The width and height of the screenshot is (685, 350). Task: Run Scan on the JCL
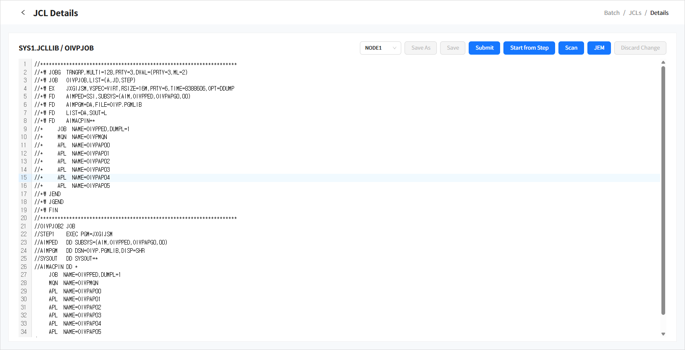click(571, 48)
